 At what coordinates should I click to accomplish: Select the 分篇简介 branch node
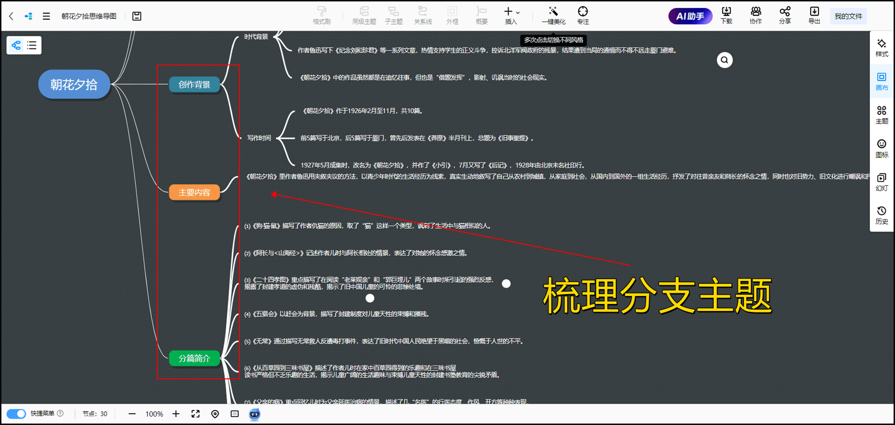pos(194,358)
